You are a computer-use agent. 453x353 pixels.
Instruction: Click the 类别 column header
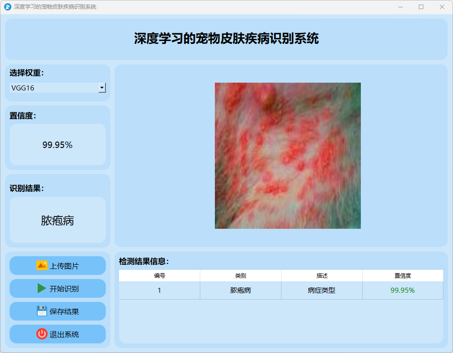point(241,275)
